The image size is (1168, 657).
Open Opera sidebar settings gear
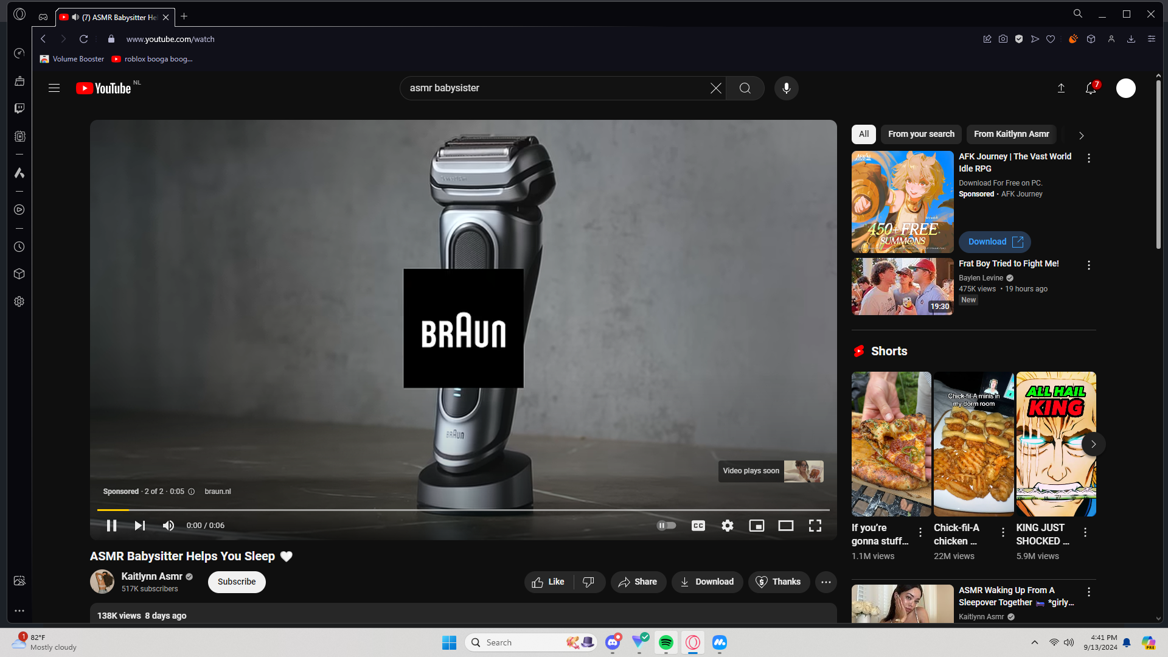[x=19, y=302]
